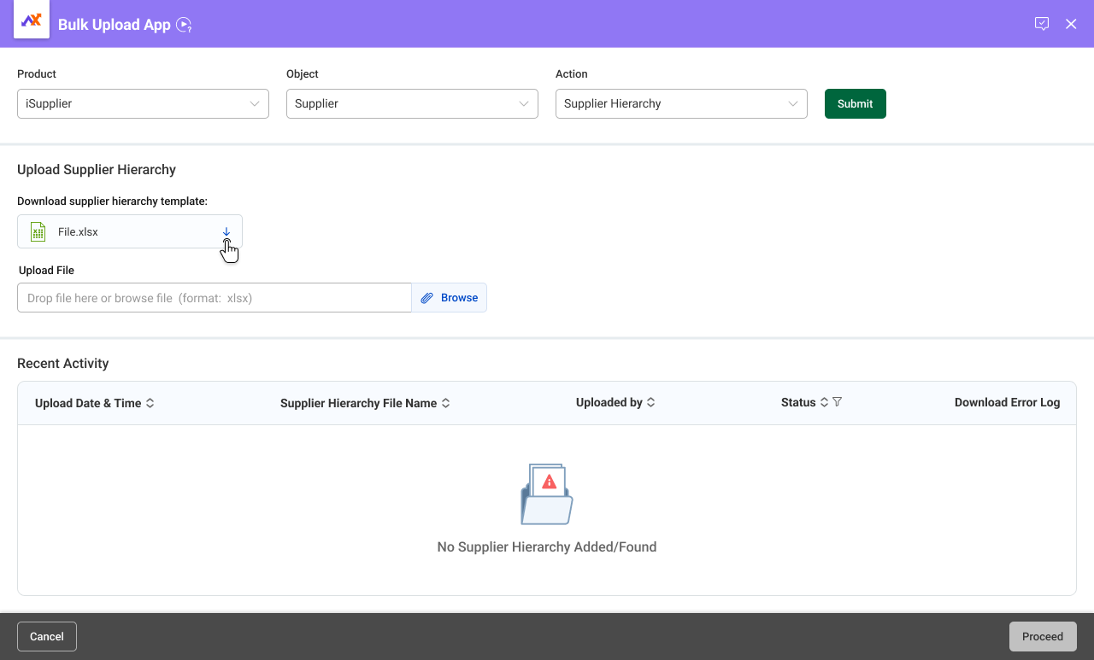
Task: Open the Action dropdown showing Supplier Hierarchy
Action: (681, 103)
